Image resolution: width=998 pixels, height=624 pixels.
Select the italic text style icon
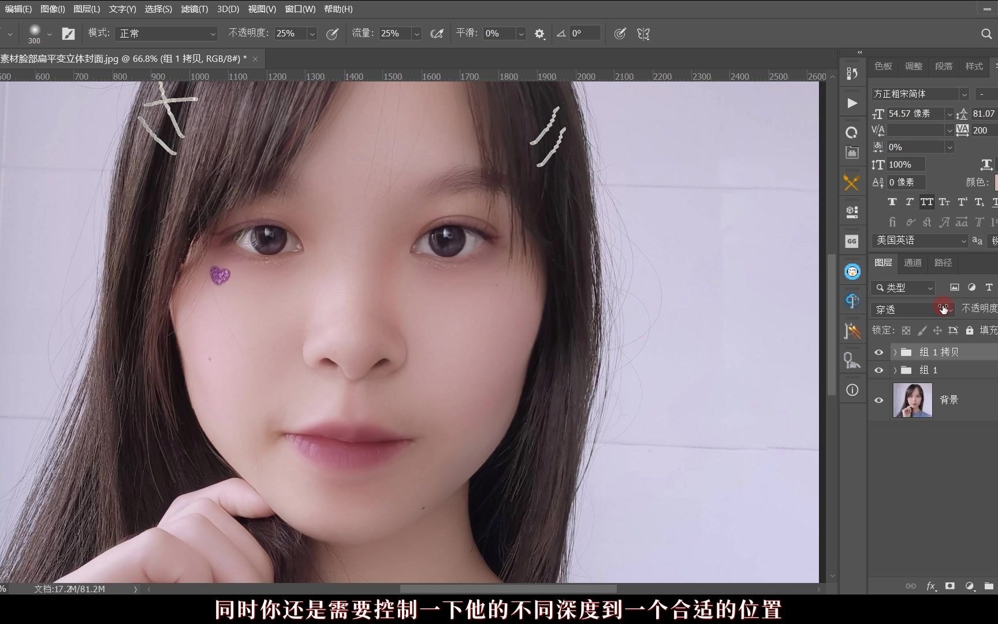pyautogui.click(x=908, y=202)
